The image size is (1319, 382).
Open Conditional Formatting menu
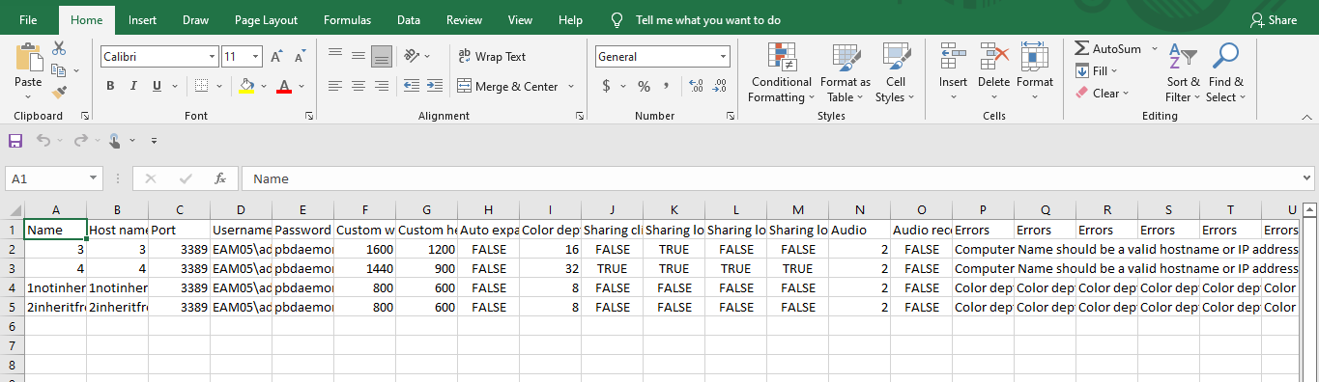tap(782, 73)
